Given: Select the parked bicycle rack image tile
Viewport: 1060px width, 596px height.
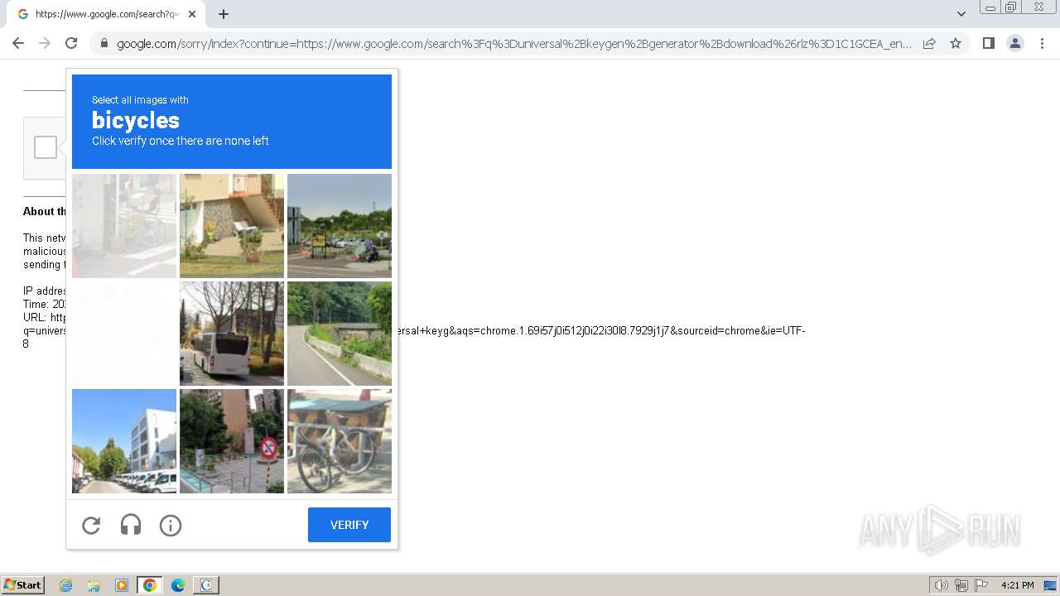Looking at the screenshot, I should [x=340, y=441].
